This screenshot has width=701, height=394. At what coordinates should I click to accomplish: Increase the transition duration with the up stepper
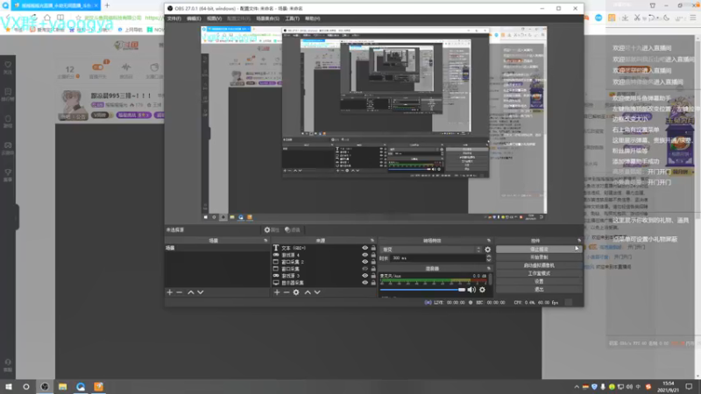click(489, 257)
